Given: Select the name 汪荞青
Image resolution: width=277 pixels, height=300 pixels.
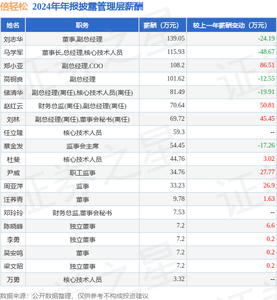Looking at the screenshot, I should coord(13,200).
